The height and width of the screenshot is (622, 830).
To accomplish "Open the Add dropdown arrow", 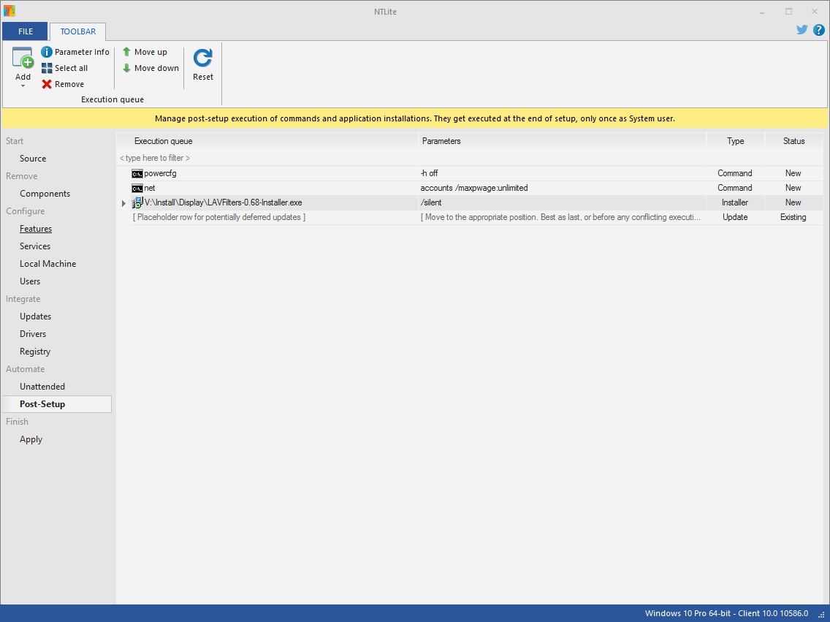I will point(23,86).
